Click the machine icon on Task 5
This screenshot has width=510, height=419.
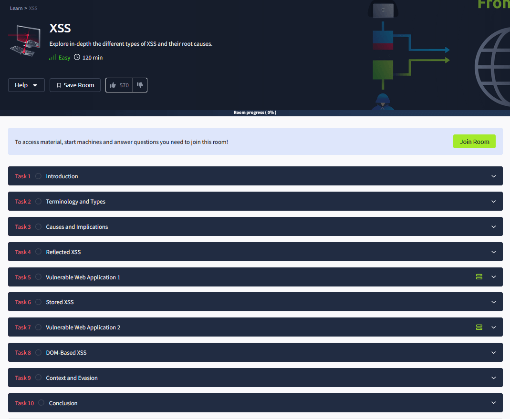tap(479, 277)
